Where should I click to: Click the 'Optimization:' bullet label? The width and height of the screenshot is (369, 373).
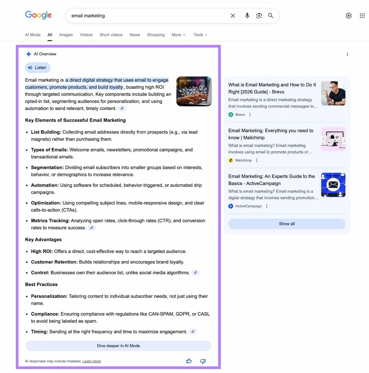(x=46, y=203)
